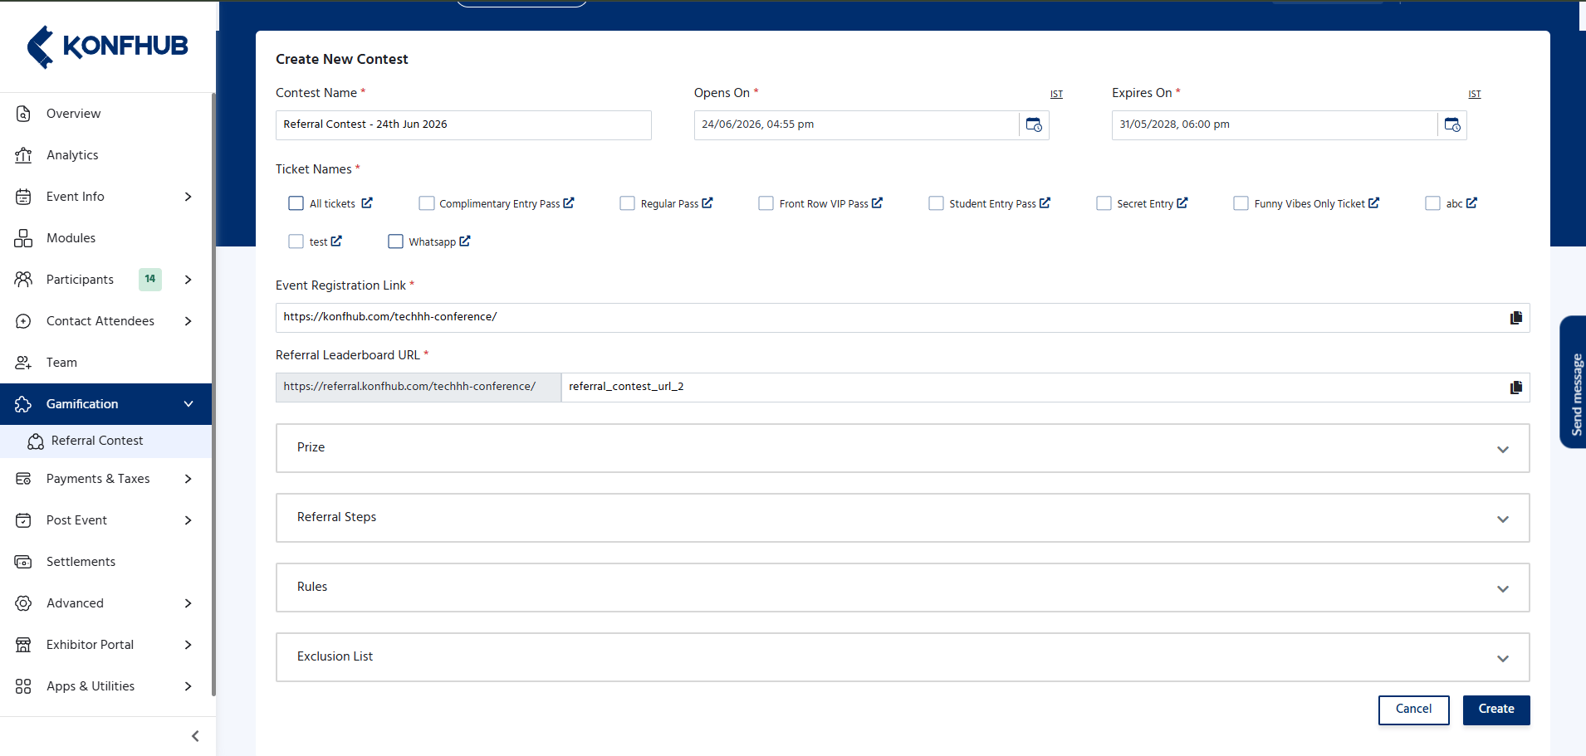This screenshot has height=756, width=1586.
Task: Check the Funny Vibes Only Ticket checkbox
Action: 1241,203
